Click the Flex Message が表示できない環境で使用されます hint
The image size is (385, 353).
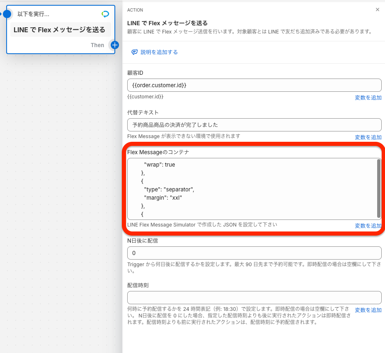tap(184, 136)
